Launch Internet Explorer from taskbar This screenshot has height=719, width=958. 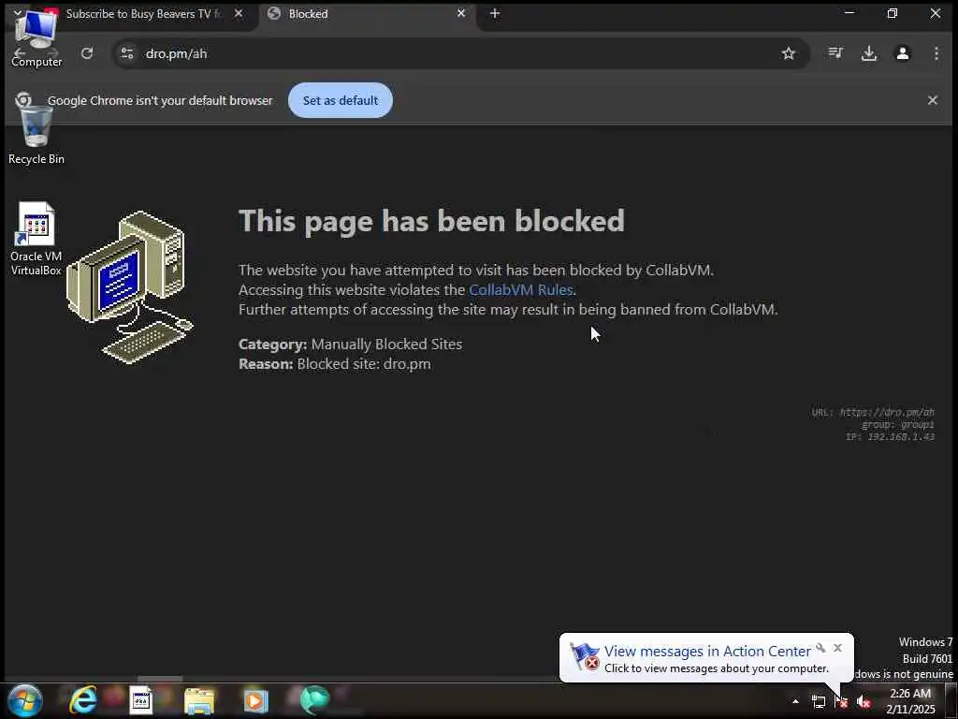point(83,700)
